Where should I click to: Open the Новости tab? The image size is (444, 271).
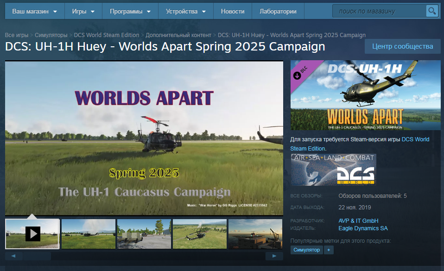pyautogui.click(x=233, y=11)
